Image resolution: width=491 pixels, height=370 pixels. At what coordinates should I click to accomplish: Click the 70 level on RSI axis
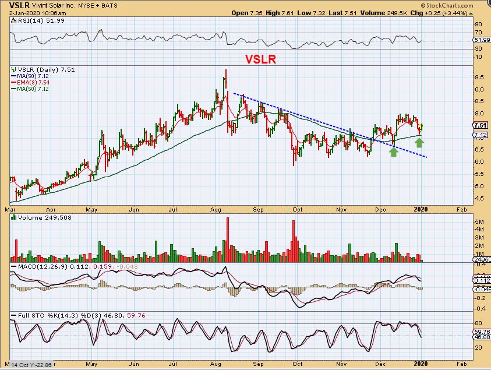pyautogui.click(x=478, y=33)
